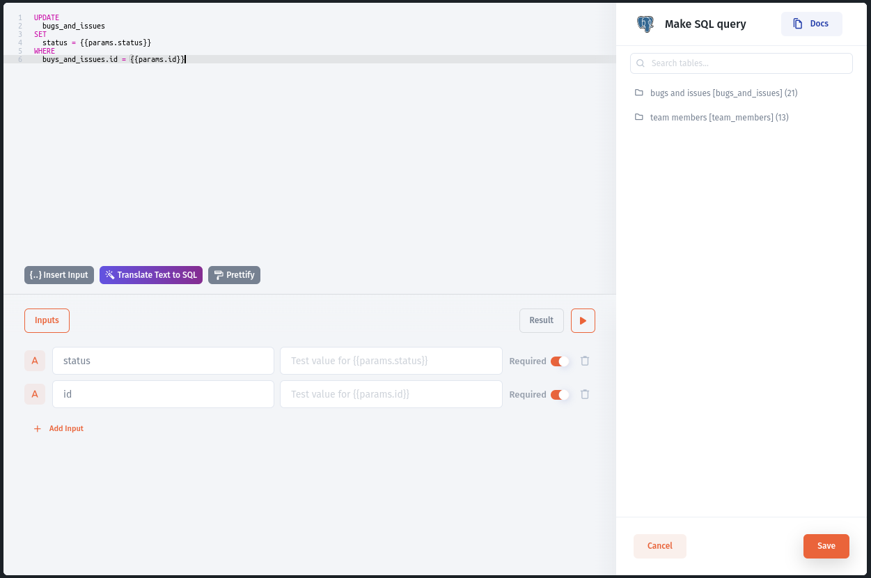Delete the id input row via trash icon
The height and width of the screenshot is (578, 871).
tap(585, 394)
